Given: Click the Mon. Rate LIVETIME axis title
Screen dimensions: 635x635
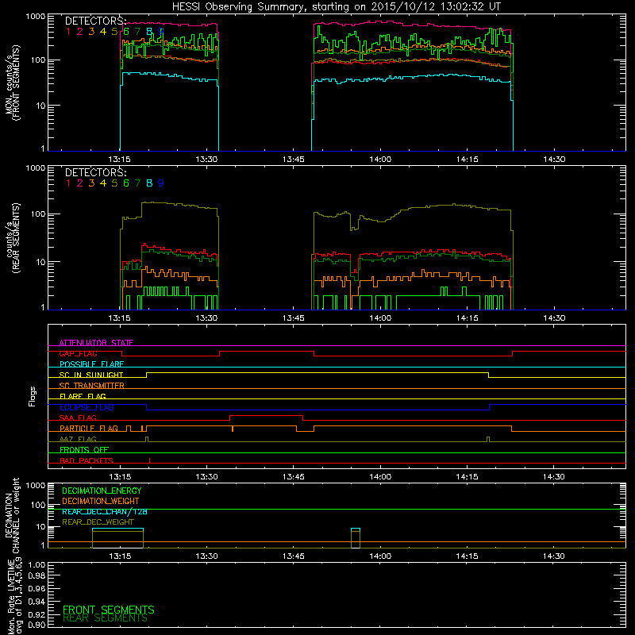Looking at the screenshot, I should [14, 597].
